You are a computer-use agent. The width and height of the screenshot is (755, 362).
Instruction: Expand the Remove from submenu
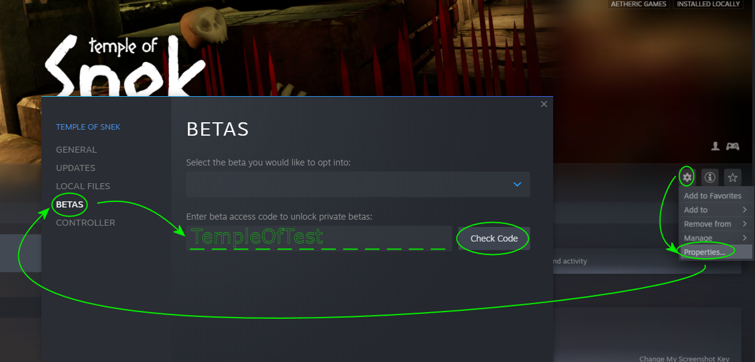(x=716, y=224)
